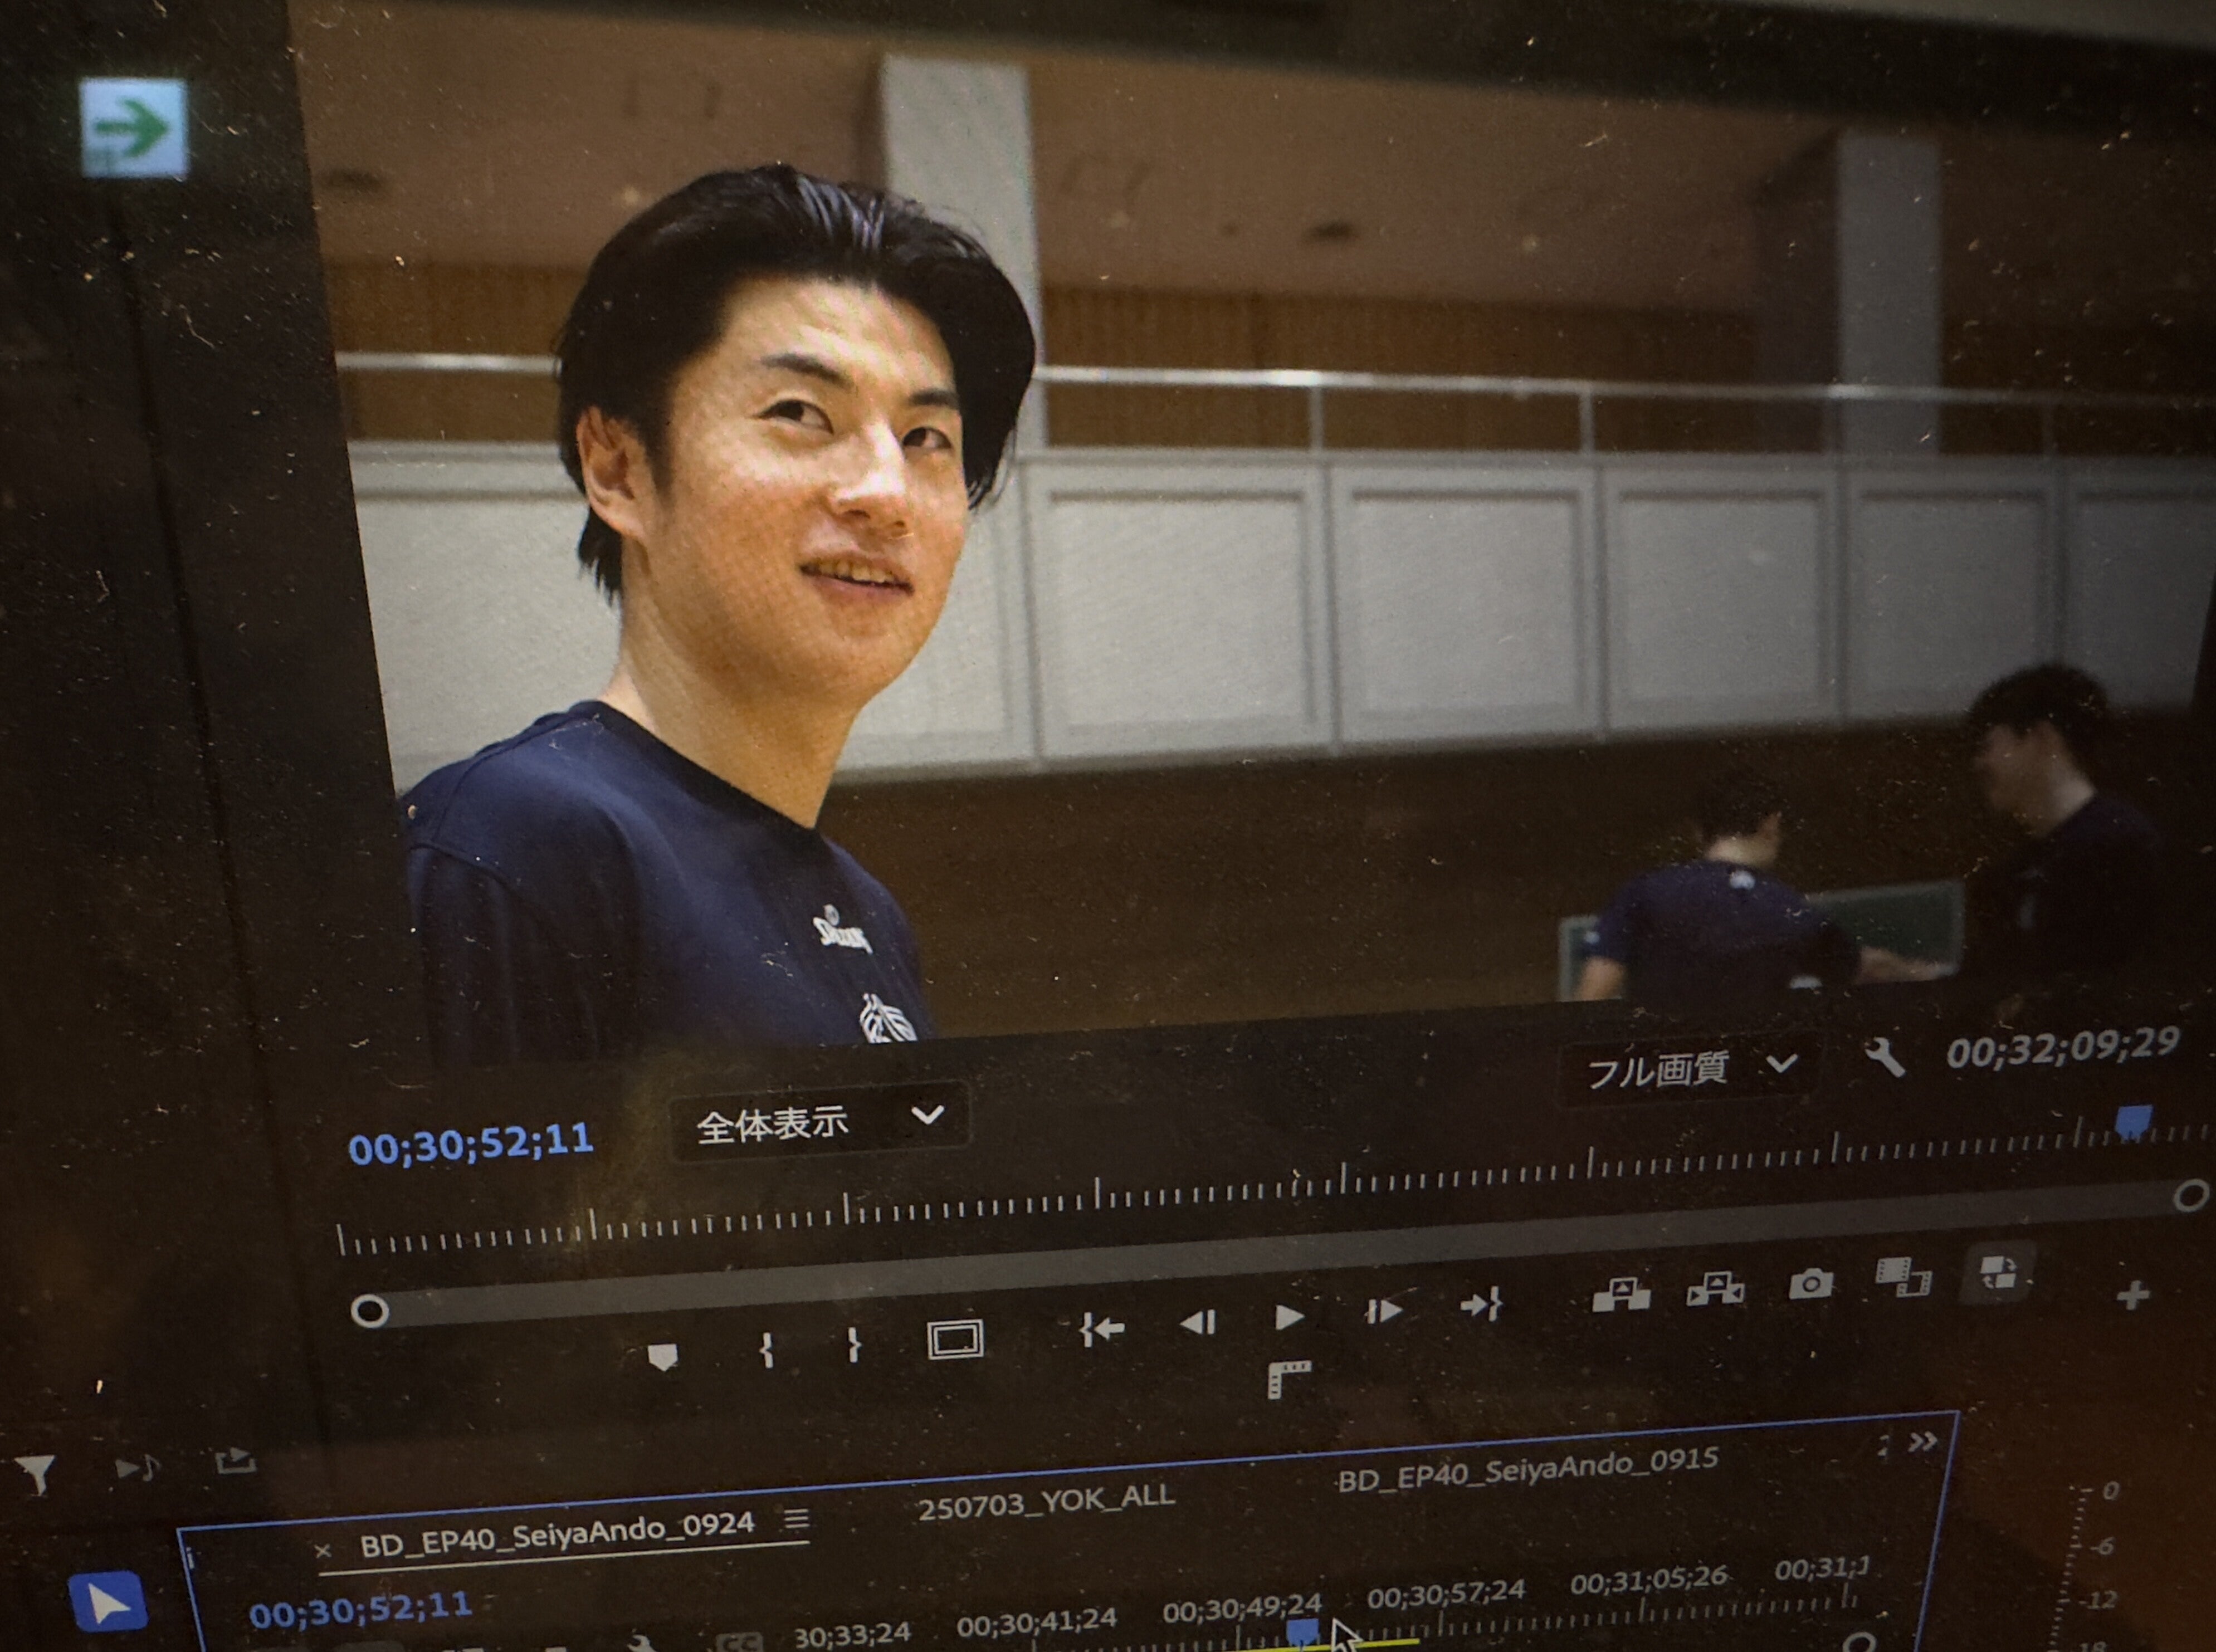Add a marker with marker icon
The image size is (2216, 1652).
tap(662, 1357)
